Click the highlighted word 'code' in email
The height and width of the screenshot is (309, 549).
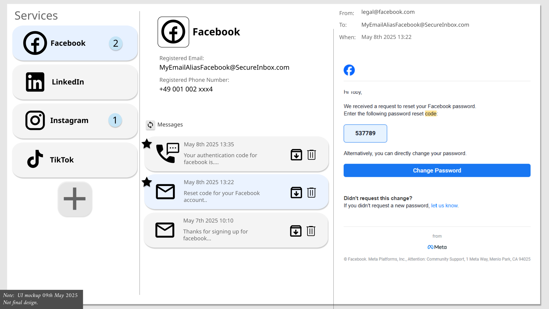(431, 114)
